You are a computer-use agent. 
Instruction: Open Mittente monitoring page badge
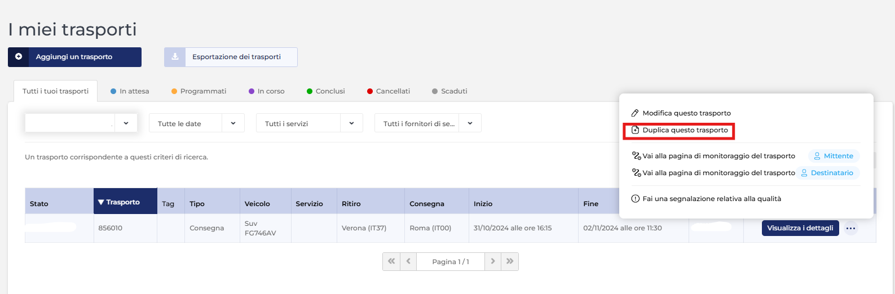[834, 156]
